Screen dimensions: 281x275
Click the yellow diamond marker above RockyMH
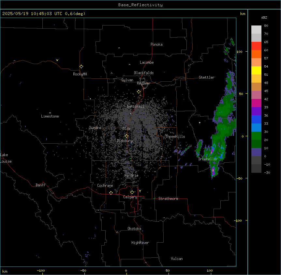coord(81,66)
